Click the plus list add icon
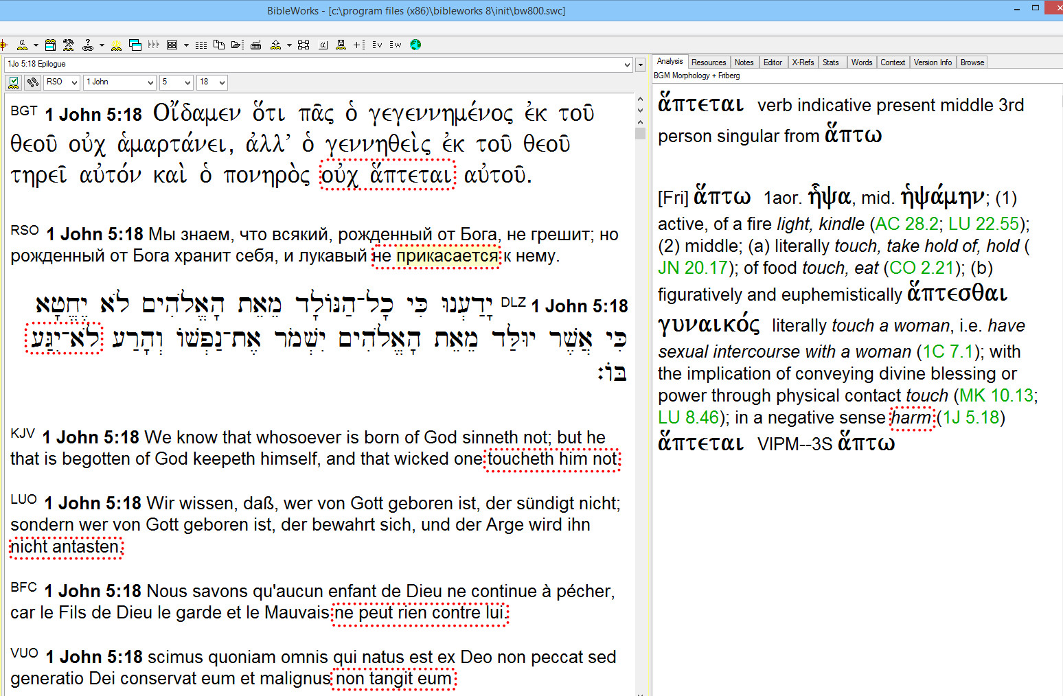 tap(359, 45)
